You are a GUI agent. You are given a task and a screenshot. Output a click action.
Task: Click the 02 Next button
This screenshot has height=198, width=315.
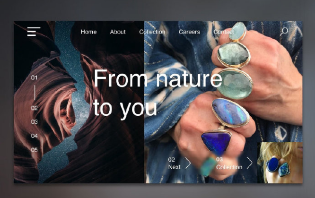pos(179,163)
